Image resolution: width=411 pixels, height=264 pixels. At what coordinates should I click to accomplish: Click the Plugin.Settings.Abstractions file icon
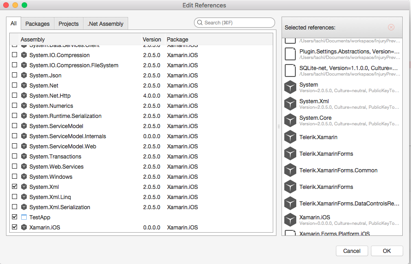click(x=290, y=54)
